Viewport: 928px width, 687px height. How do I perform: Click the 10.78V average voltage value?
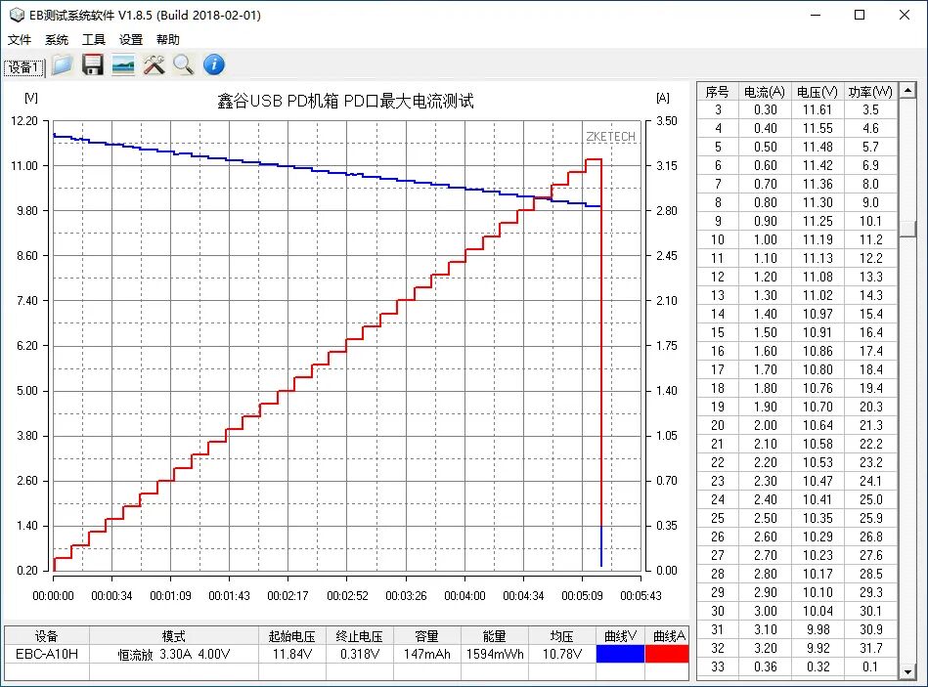click(x=561, y=654)
